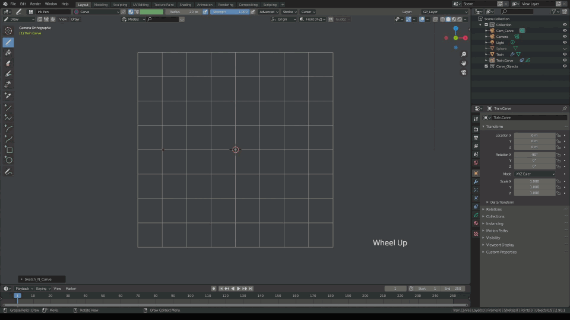This screenshot has width=570, height=320.
Task: Click the zoom magnifier viewport icon
Action: [464, 53]
